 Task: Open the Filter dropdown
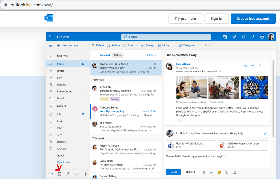point(152,55)
